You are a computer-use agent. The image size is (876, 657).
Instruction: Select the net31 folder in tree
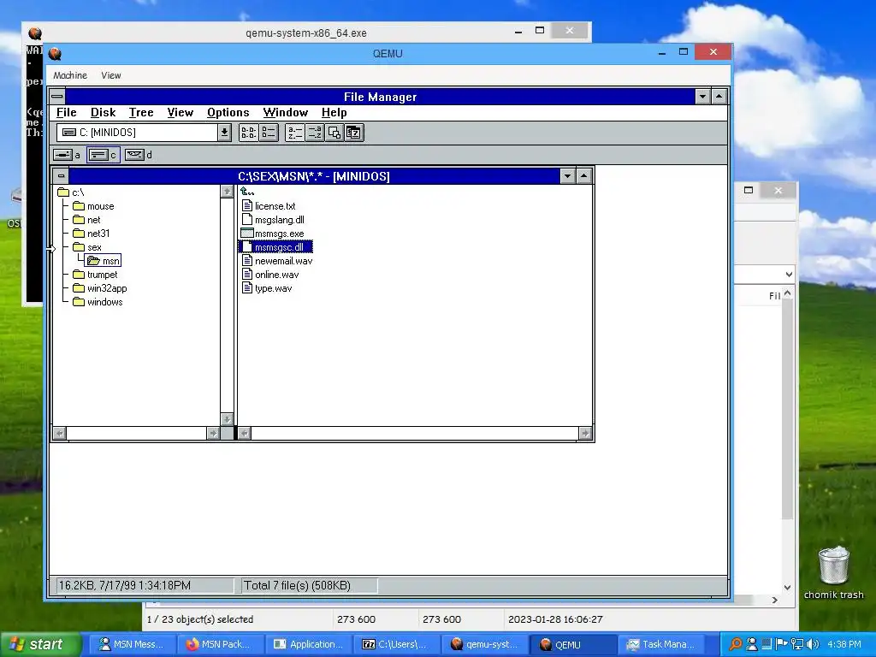pyautogui.click(x=91, y=234)
